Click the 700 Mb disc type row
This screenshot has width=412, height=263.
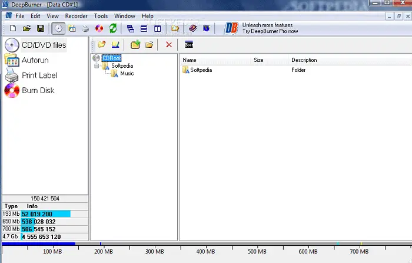(45, 229)
